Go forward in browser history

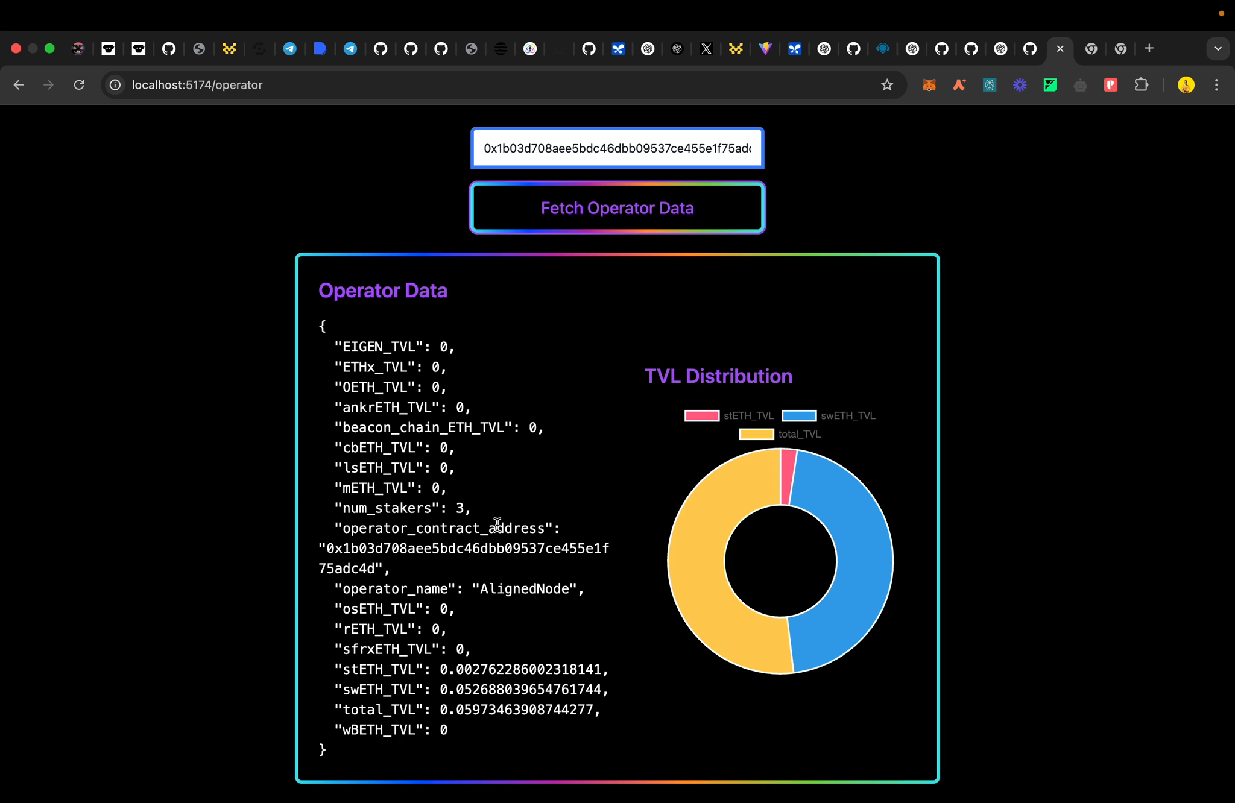click(x=49, y=85)
